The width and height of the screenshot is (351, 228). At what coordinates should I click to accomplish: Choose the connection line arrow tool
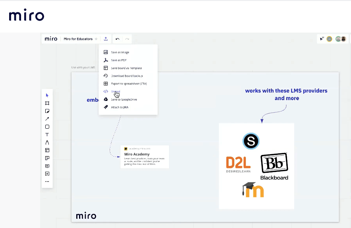click(x=47, y=119)
